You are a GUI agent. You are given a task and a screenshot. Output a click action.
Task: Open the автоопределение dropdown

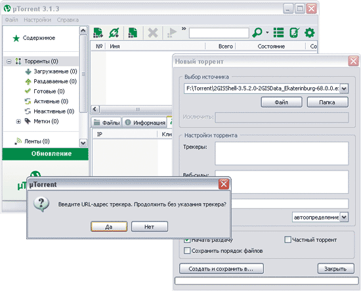click(x=344, y=217)
